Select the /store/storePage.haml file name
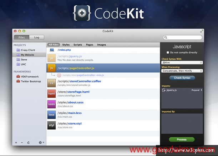Screen dimensions: 218x156 click(73, 92)
